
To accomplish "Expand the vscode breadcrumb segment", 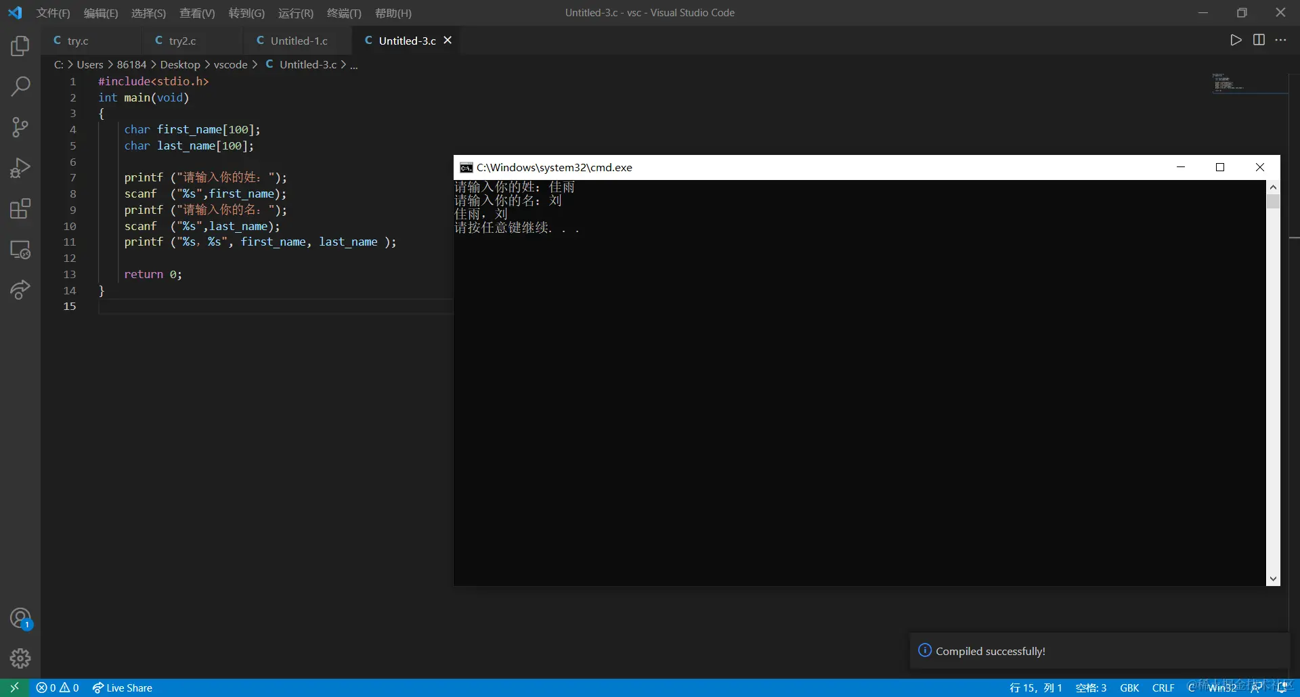I will pyautogui.click(x=231, y=64).
